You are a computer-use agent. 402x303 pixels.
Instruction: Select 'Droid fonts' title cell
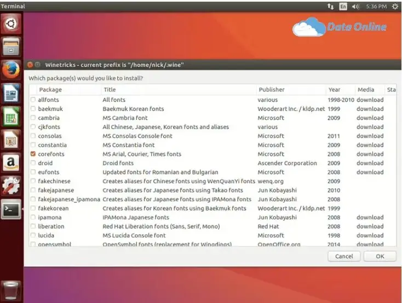coord(118,163)
